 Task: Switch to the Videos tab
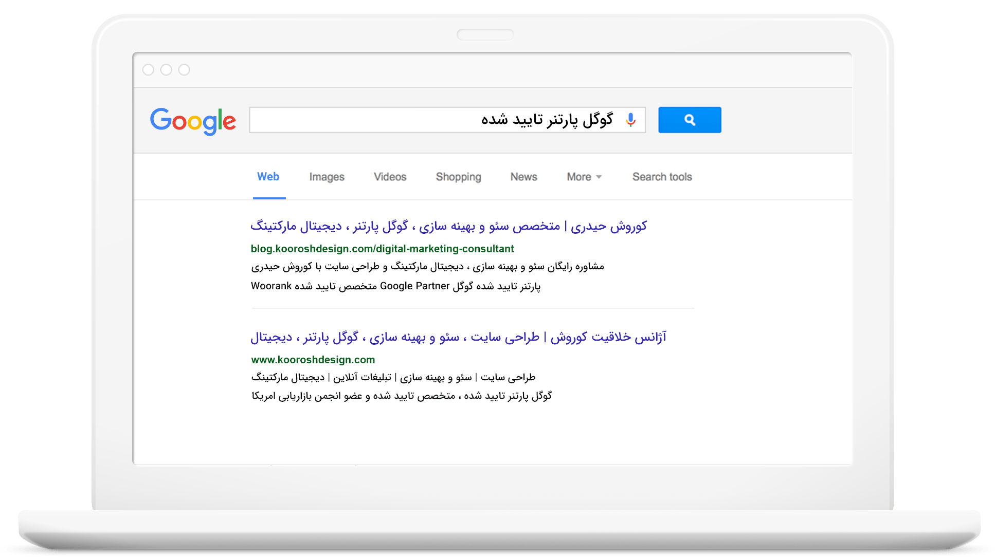pos(390,177)
